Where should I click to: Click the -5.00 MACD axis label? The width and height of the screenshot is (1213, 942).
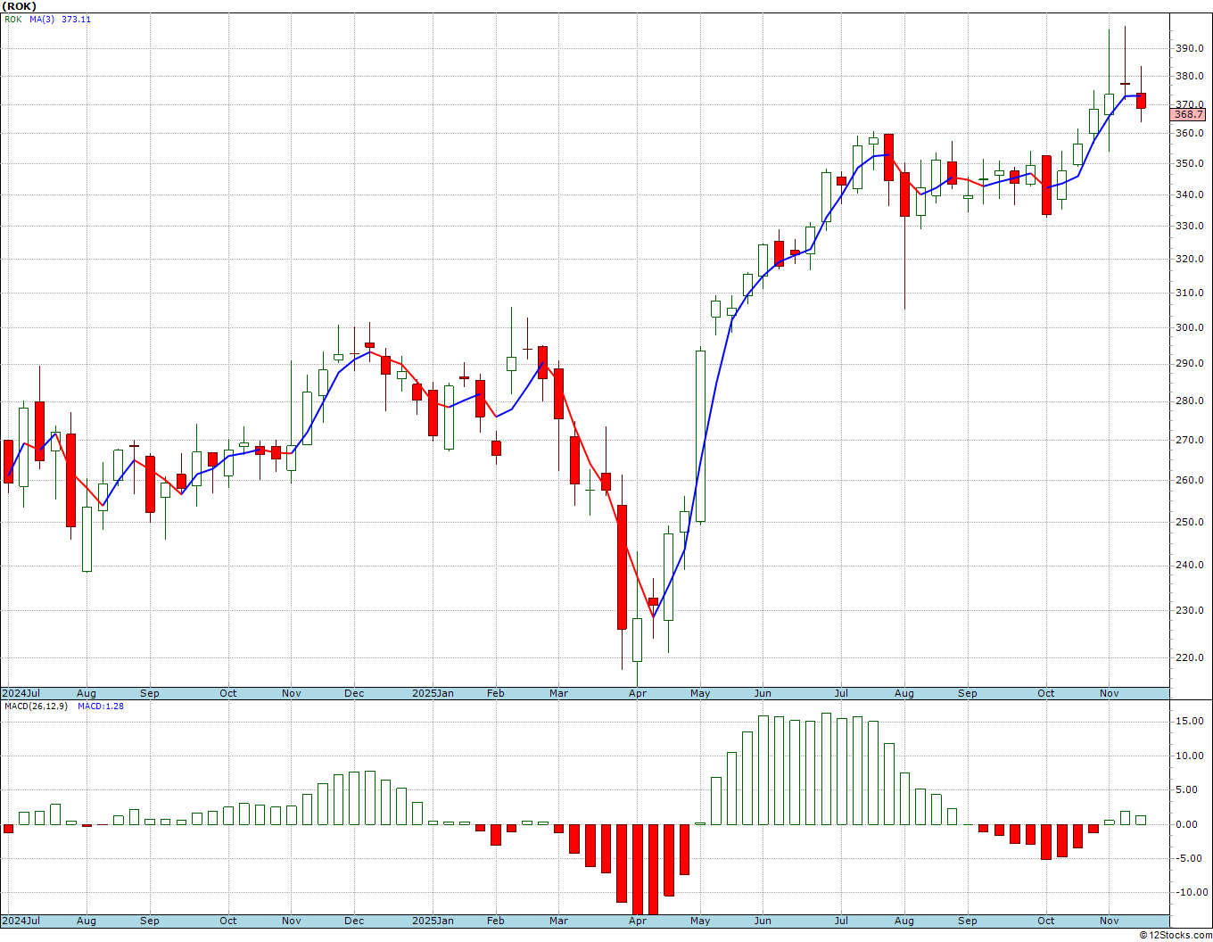(1191, 859)
